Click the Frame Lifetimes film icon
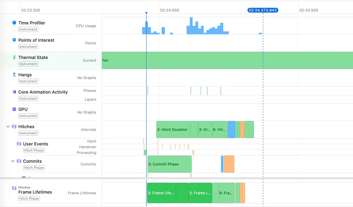This screenshot has height=207, width=353. point(14,188)
